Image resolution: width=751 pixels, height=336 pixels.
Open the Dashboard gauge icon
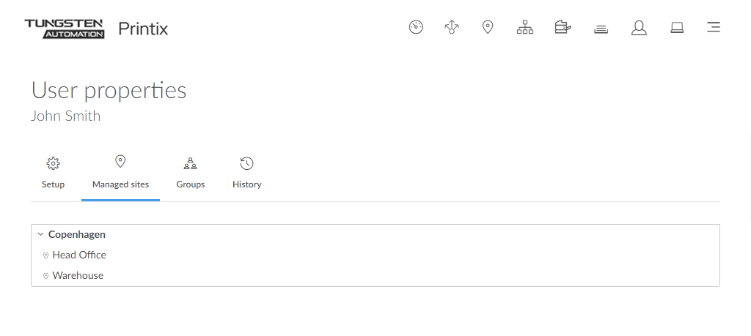click(x=416, y=28)
